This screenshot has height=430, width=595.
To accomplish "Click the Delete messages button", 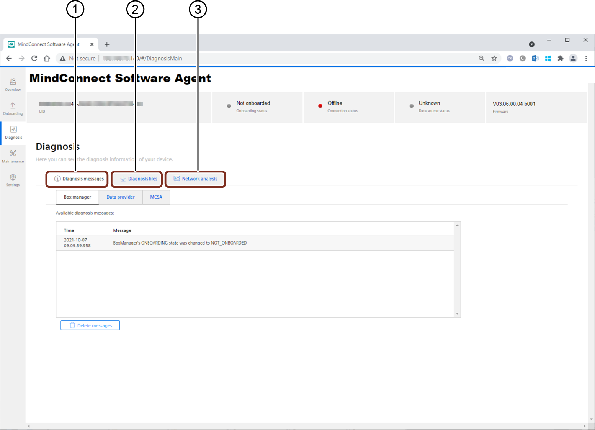I will (90, 325).
